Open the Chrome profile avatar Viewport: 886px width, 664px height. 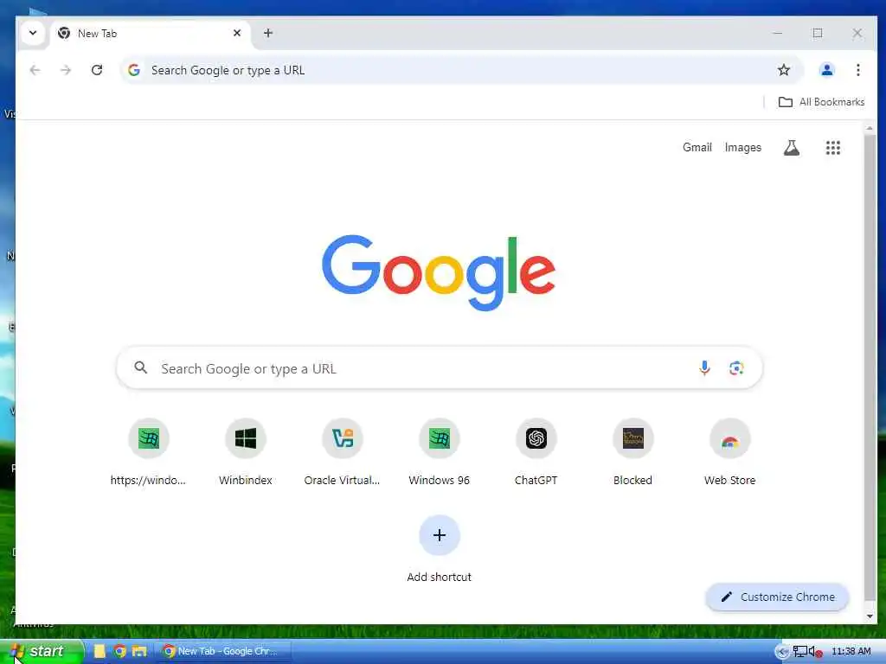pyautogui.click(x=826, y=70)
